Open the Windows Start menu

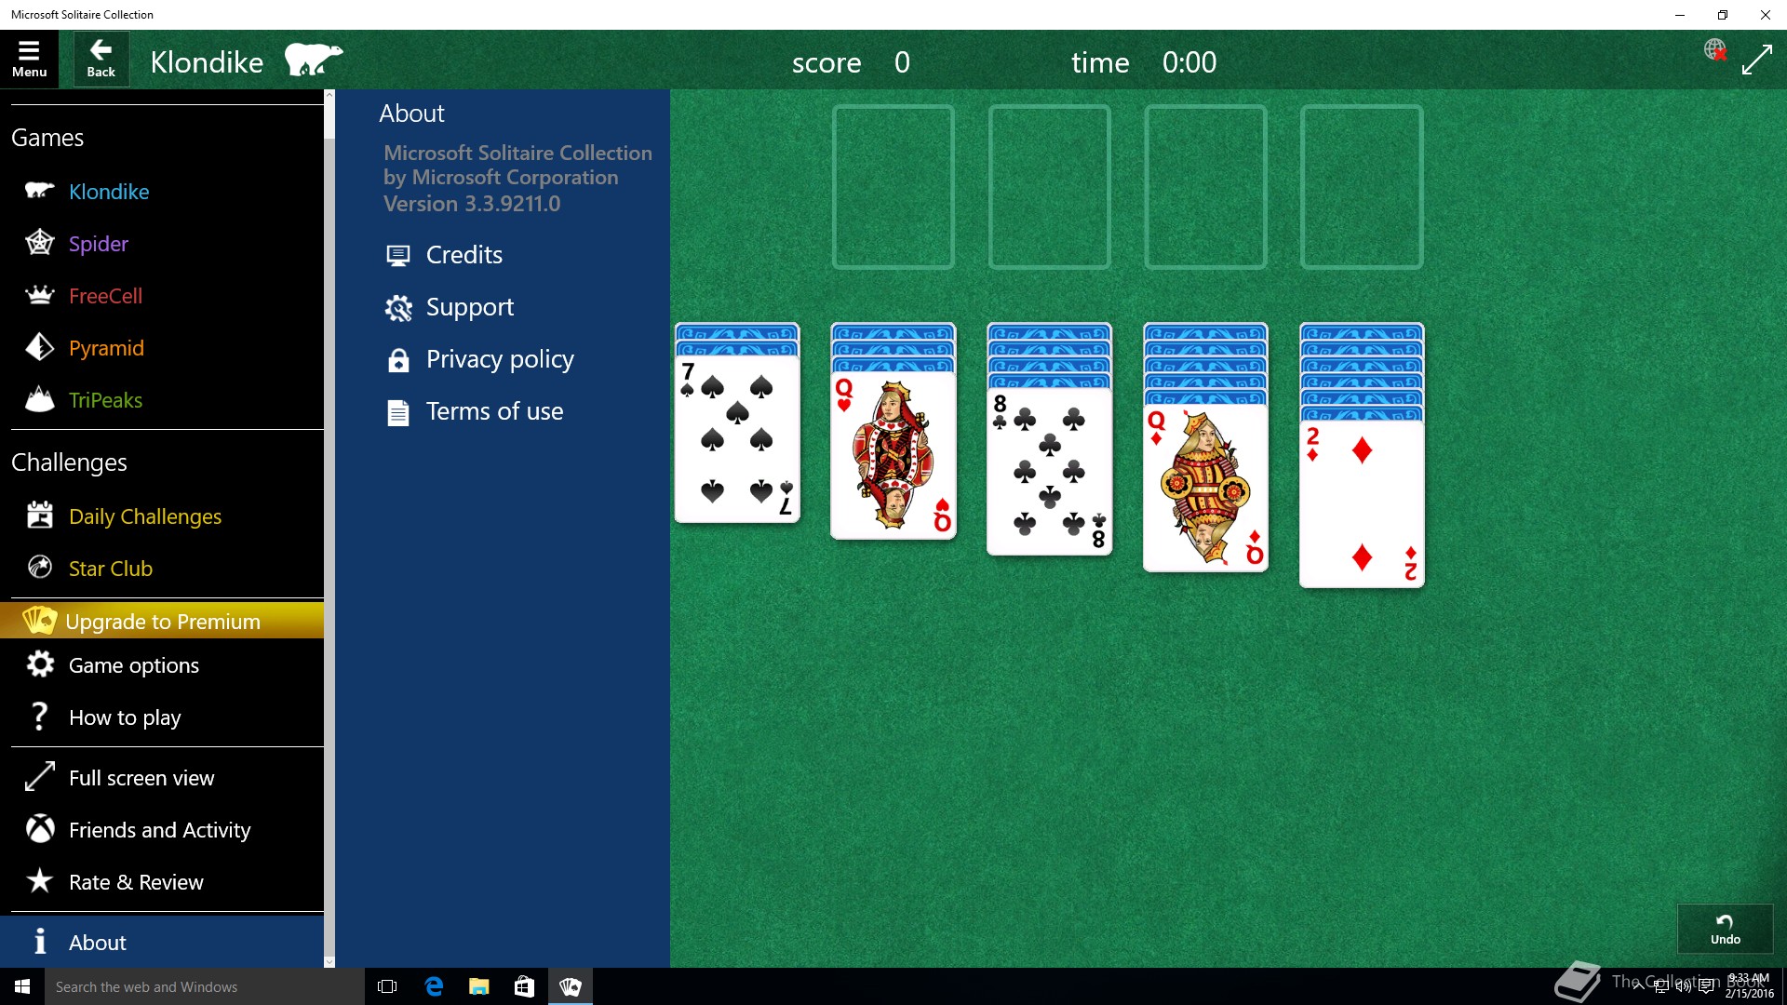pos(22,986)
